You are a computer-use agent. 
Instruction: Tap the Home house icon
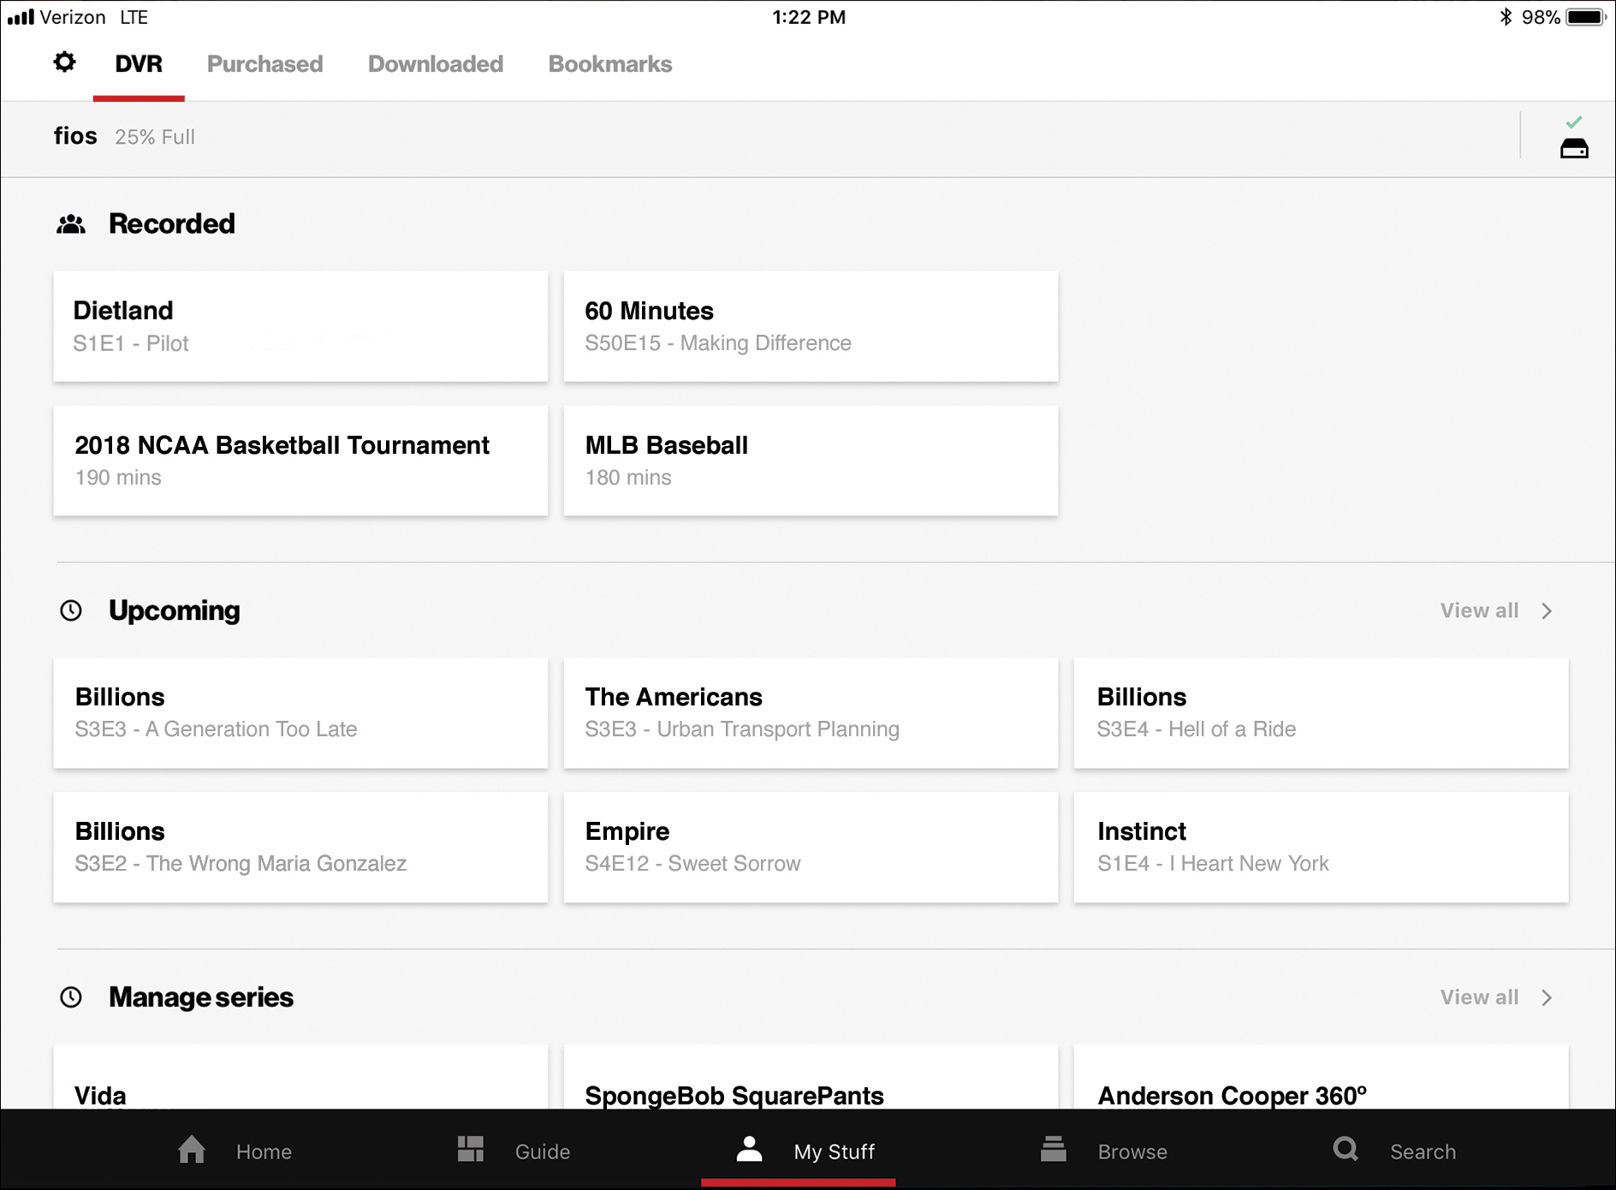coord(192,1150)
